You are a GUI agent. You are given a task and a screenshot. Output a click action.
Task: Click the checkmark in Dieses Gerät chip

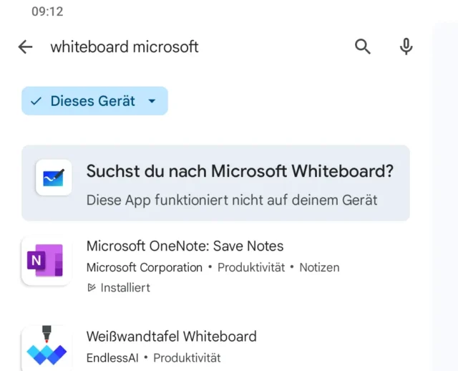(36, 102)
